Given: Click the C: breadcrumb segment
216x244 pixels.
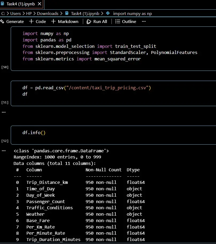Looking at the screenshot, I should click(x=3, y=14).
